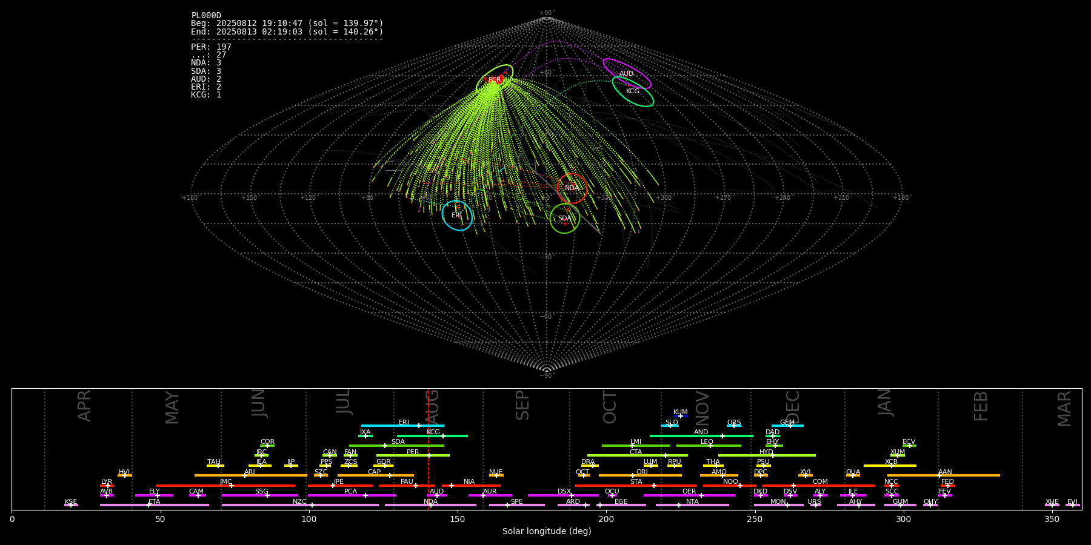Select the STA red bar in timeline
This screenshot has height=545, width=1091.
click(x=636, y=486)
